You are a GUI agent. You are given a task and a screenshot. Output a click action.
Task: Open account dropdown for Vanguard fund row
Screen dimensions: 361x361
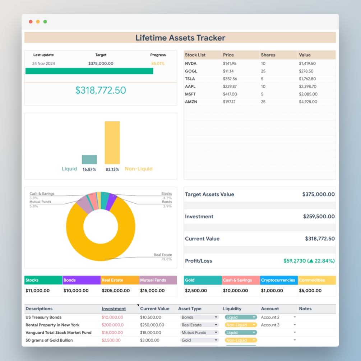click(x=295, y=333)
